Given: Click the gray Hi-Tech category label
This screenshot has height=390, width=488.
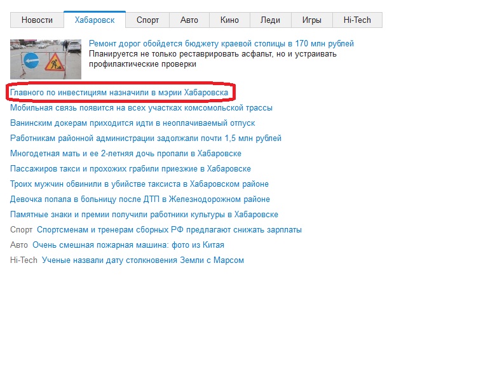Looking at the screenshot, I should click(x=24, y=260).
